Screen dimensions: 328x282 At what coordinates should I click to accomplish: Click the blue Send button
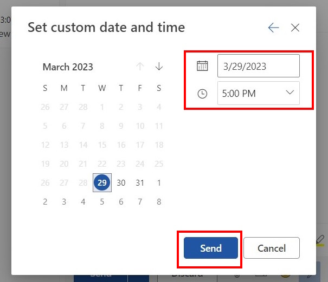[211, 248]
